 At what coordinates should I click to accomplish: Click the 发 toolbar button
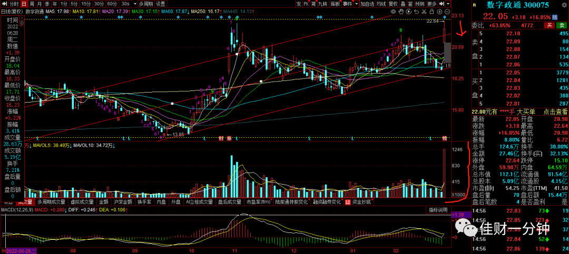pyautogui.click(x=299, y=4)
